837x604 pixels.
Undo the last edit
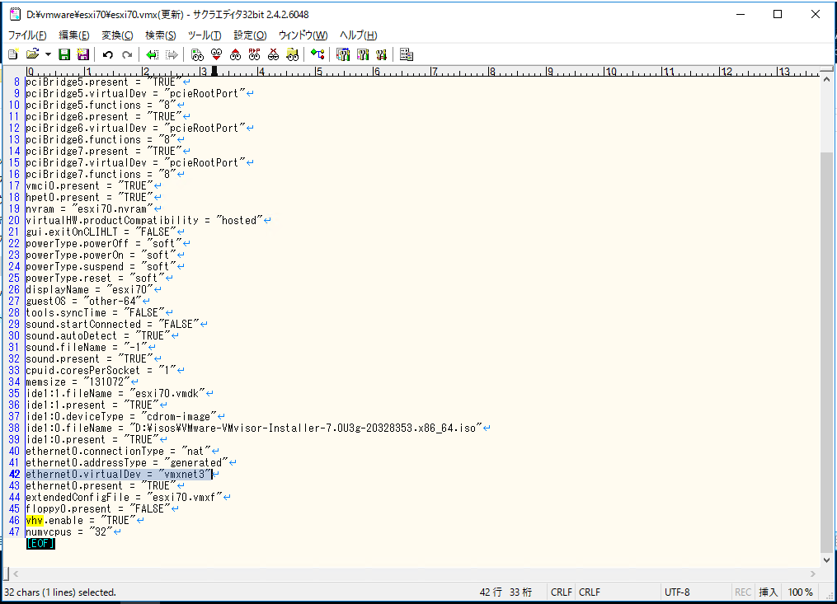click(x=108, y=54)
